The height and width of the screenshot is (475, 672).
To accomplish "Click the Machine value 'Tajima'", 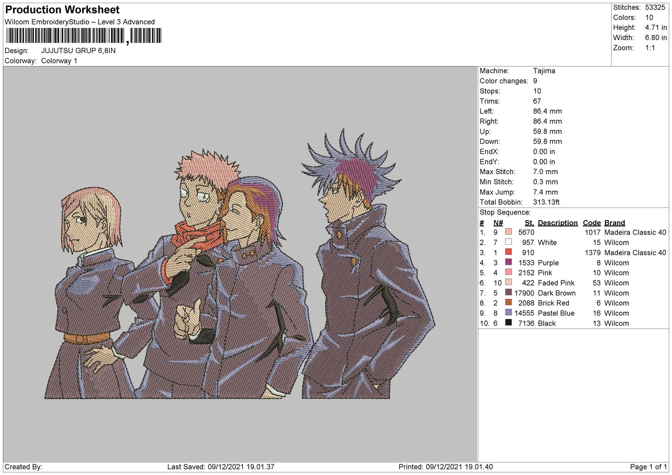I will pos(544,71).
